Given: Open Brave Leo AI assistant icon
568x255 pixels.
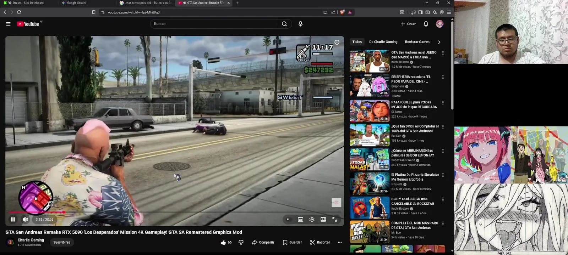Looking at the screenshot, I should 435,12.
